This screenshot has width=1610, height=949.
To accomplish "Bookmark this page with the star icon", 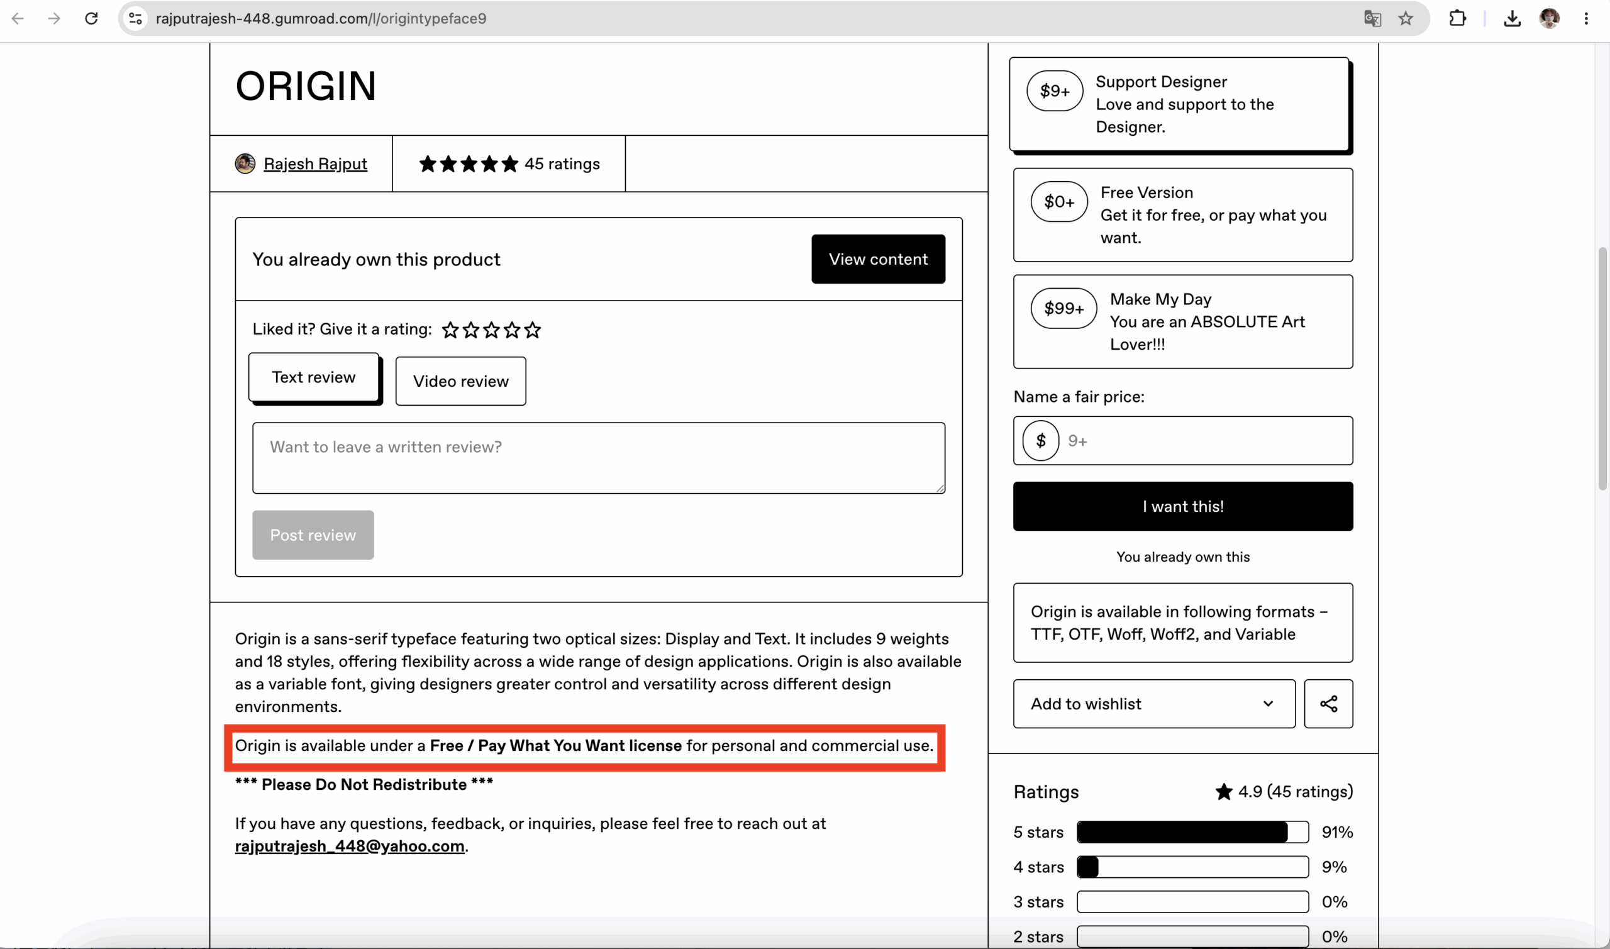I will coord(1406,18).
